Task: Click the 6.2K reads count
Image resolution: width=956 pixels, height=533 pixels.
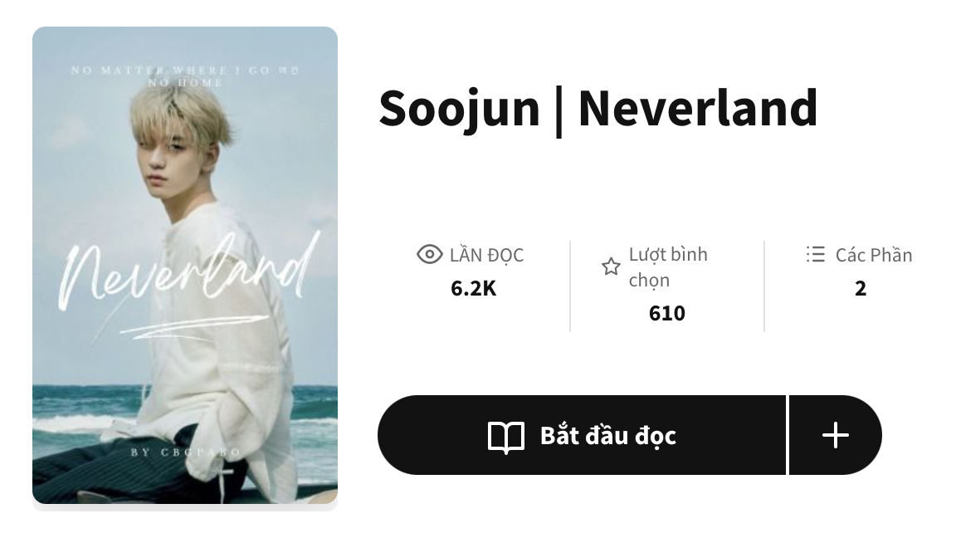Action: 473,288
